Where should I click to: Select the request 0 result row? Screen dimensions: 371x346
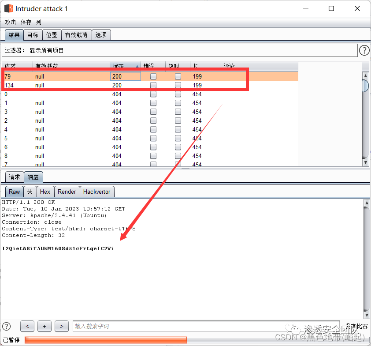click(150, 94)
